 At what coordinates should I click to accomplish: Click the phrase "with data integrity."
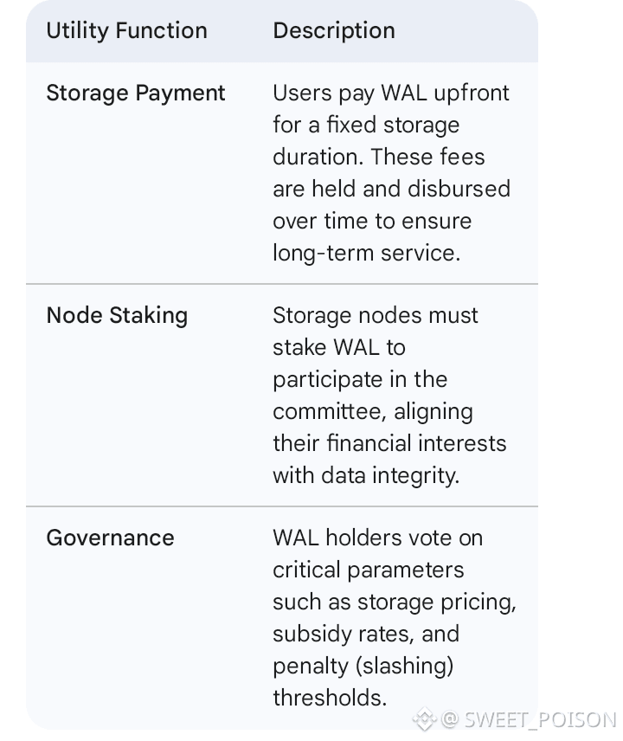366,475
